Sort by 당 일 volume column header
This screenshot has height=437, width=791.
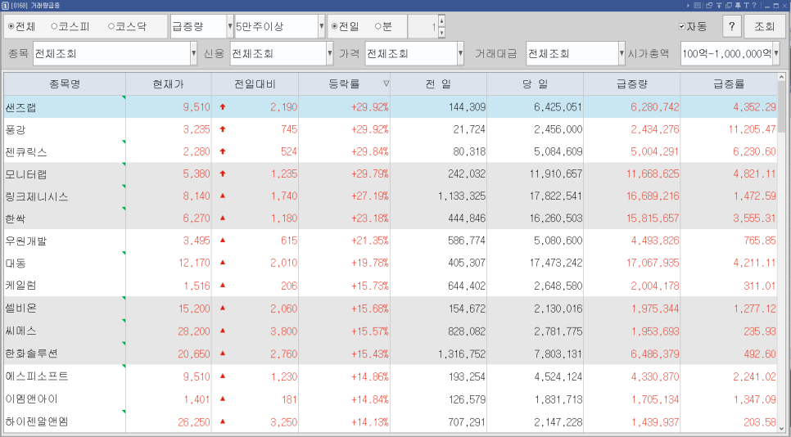(x=535, y=83)
